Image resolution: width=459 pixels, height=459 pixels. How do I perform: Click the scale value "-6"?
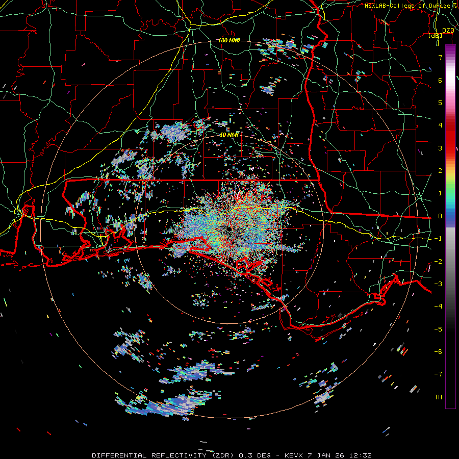[438, 352]
